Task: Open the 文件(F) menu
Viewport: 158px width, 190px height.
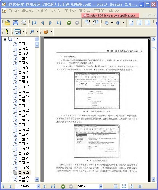Action: click(x=13, y=11)
